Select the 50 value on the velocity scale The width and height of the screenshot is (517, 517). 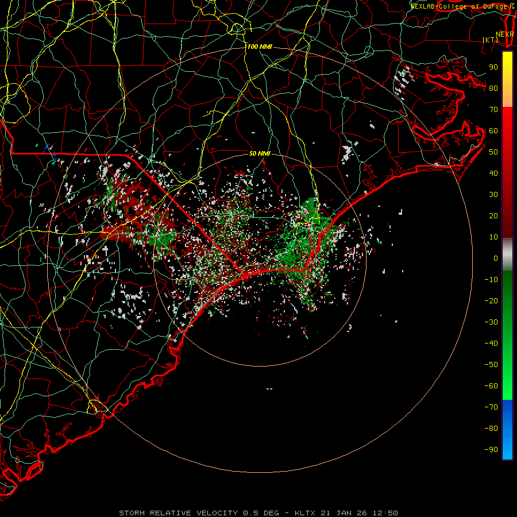click(493, 152)
